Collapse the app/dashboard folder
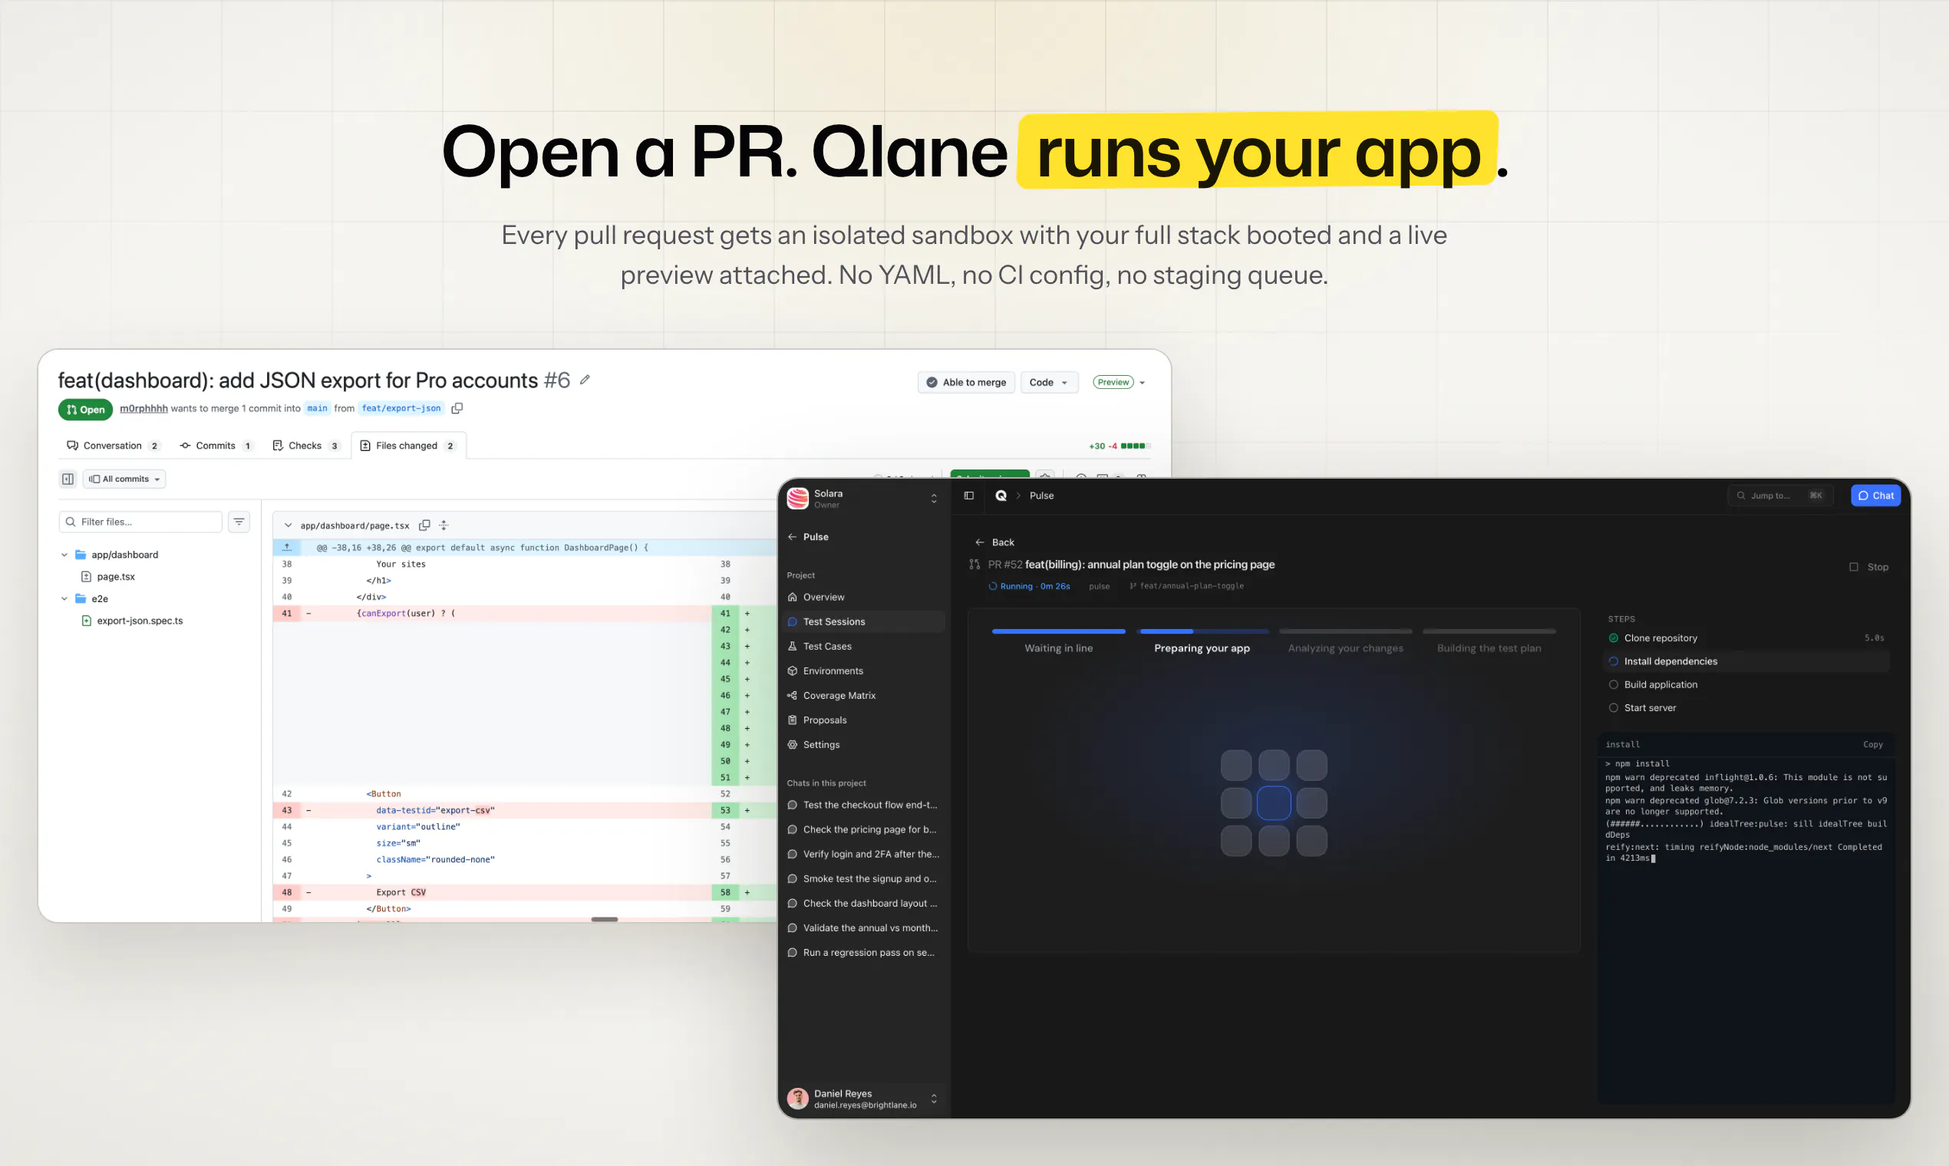1949x1166 pixels. point(64,555)
